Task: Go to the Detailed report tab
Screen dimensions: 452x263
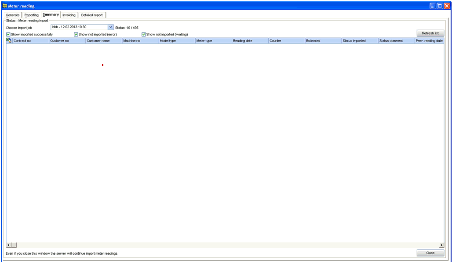Action: pyautogui.click(x=92, y=15)
